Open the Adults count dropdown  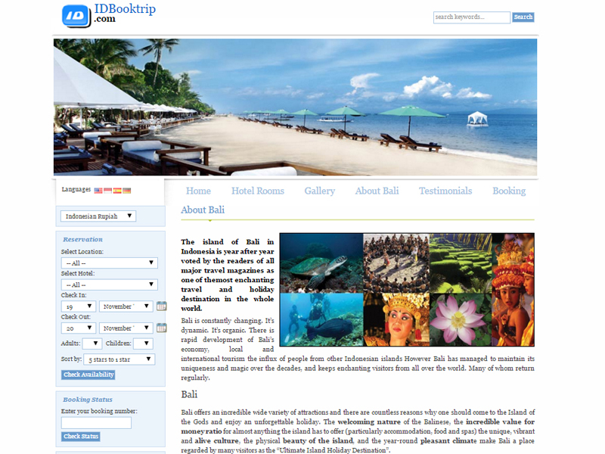(92, 344)
